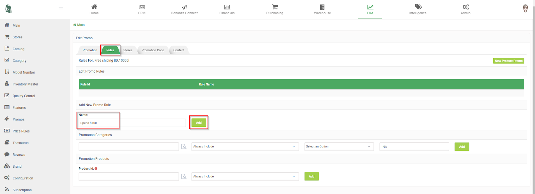Viewport: 535px width, 194px height.
Task: Click the Catalog file icon in sidebar
Action: pyautogui.click(x=7, y=49)
